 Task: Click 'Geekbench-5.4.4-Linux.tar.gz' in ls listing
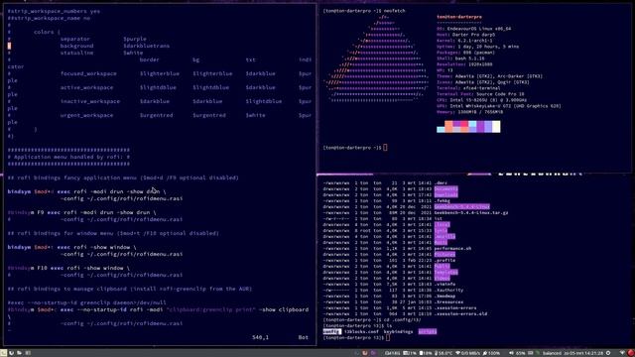coord(471,212)
